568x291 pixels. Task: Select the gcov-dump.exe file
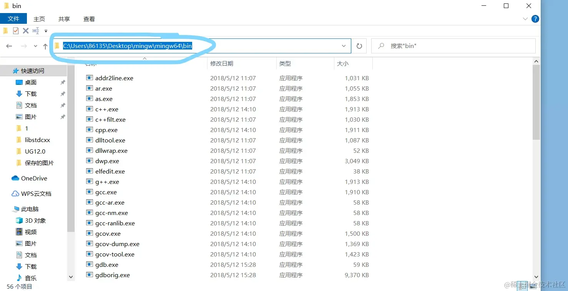[x=117, y=244]
